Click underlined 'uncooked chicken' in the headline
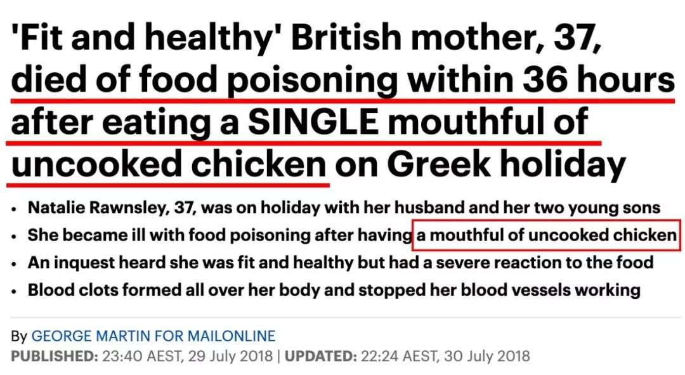This screenshot has height=375, width=685. [x=167, y=163]
